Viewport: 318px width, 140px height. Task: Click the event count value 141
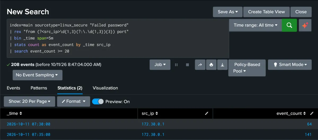point(308,135)
